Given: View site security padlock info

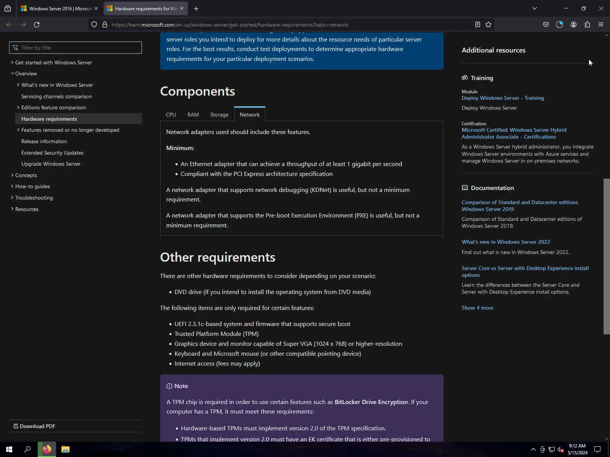Looking at the screenshot, I should [x=105, y=25].
